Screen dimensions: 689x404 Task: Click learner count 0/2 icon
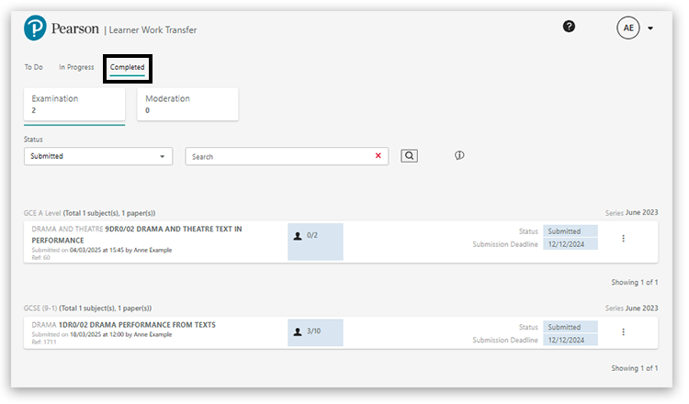298,236
